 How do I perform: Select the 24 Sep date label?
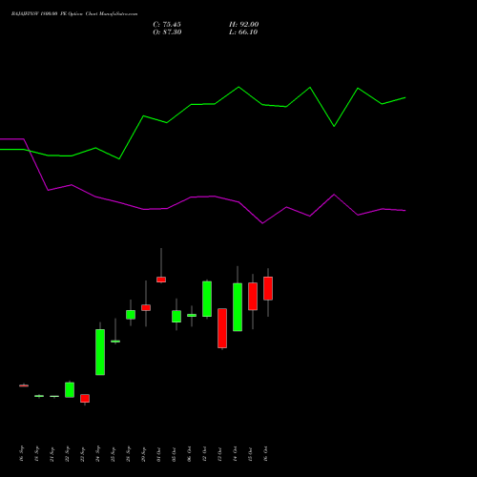point(98,454)
